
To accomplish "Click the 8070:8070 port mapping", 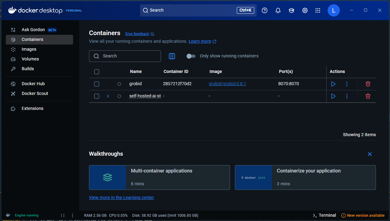I will (x=289, y=84).
